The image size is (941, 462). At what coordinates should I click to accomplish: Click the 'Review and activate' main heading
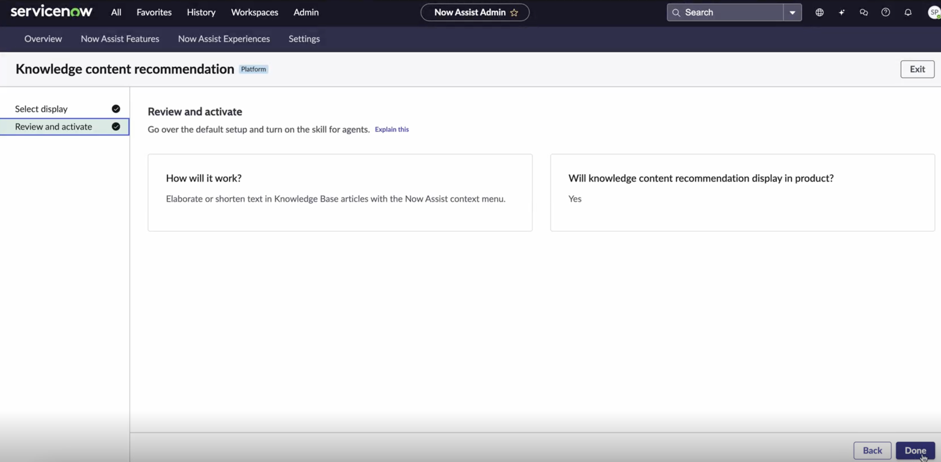(x=195, y=112)
